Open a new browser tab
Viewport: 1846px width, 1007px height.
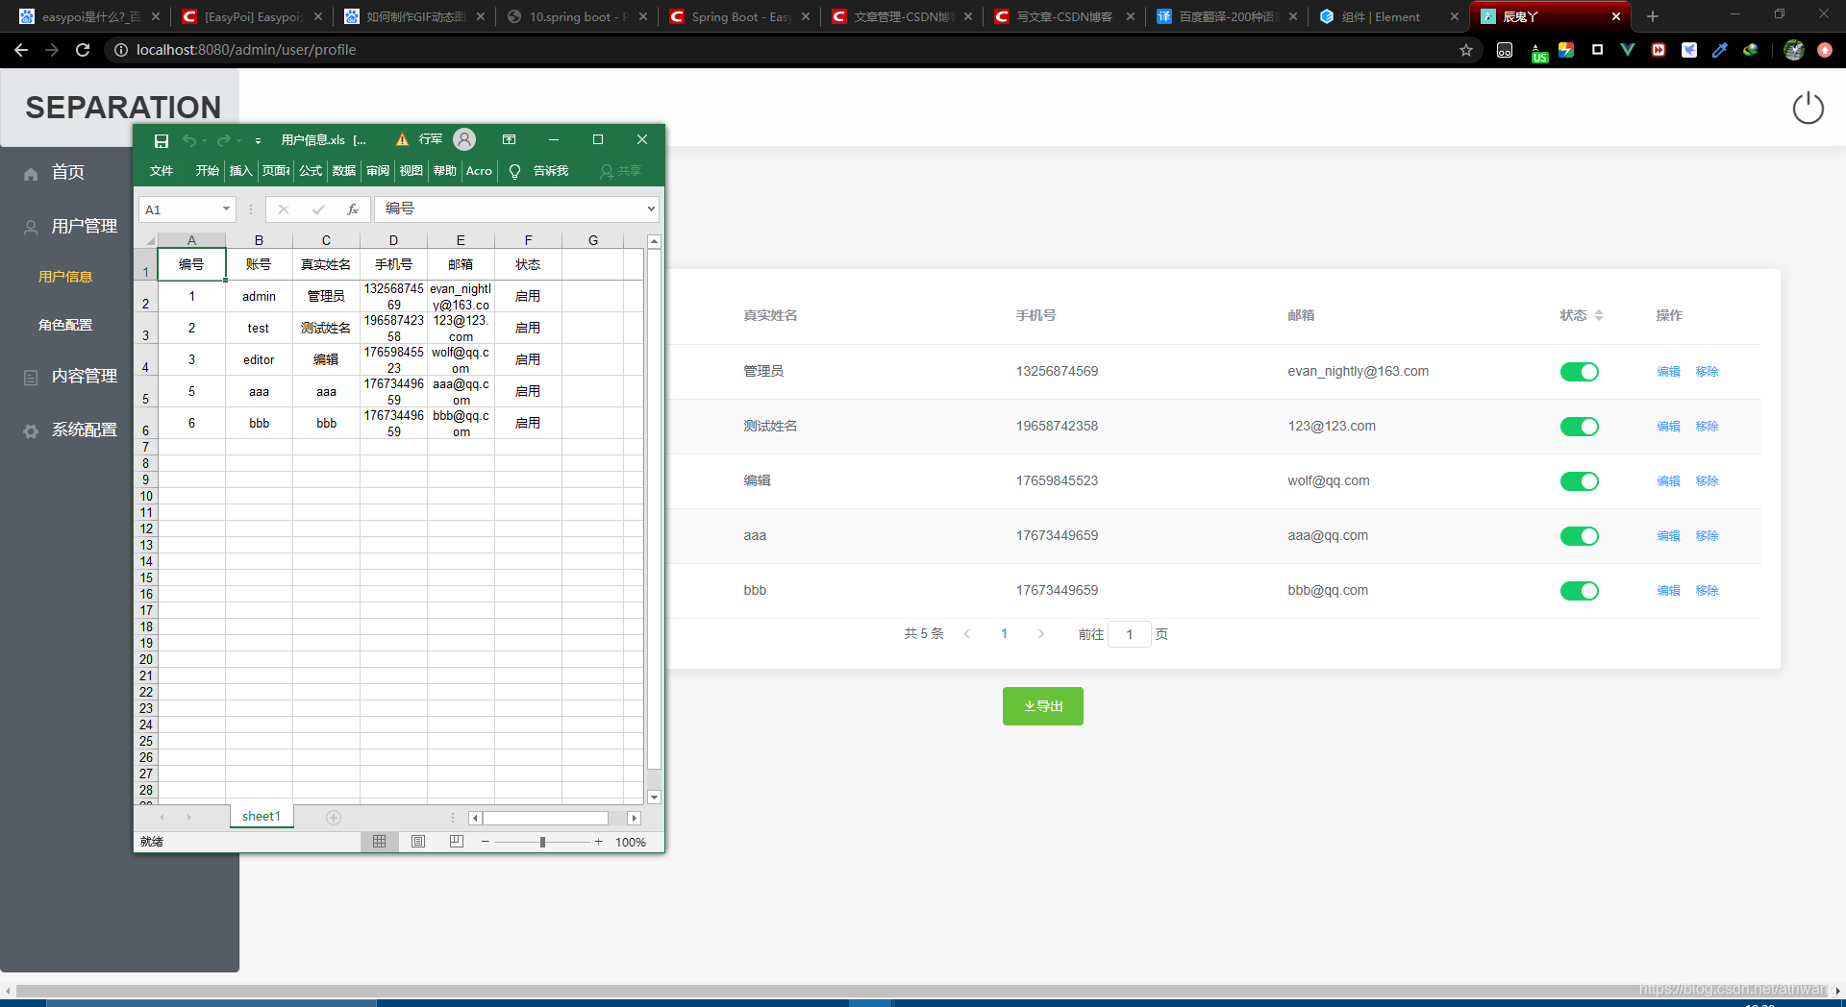pyautogui.click(x=1653, y=16)
